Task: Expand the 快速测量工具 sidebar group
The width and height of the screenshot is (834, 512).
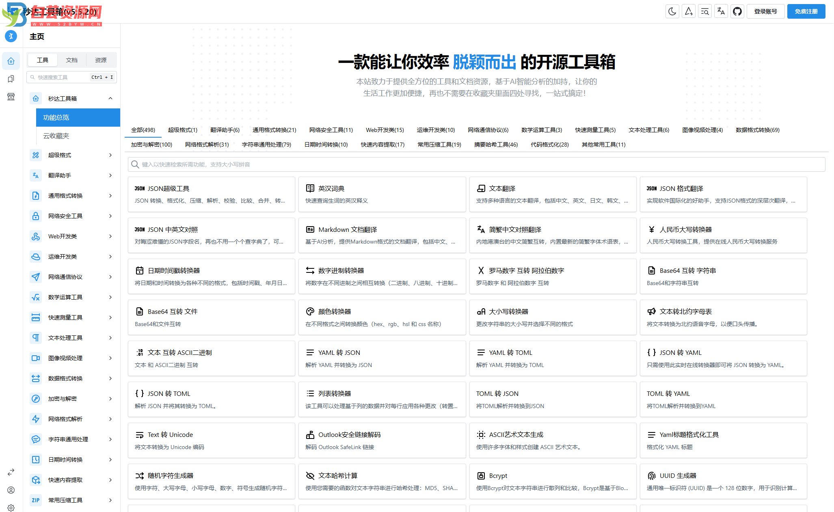Action: click(71, 318)
